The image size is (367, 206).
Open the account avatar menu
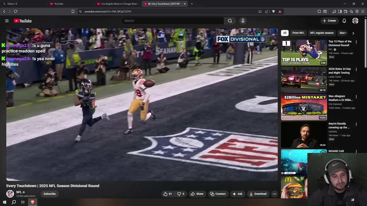click(355, 21)
